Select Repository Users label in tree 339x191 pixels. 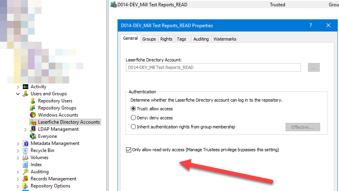coord(55,101)
